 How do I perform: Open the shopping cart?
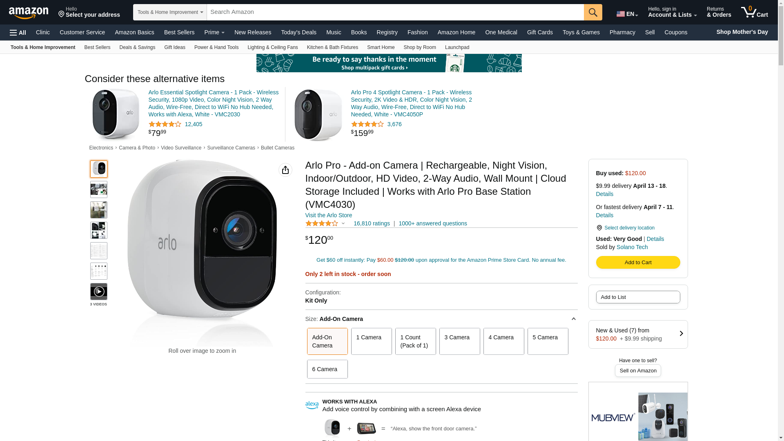(x=754, y=12)
